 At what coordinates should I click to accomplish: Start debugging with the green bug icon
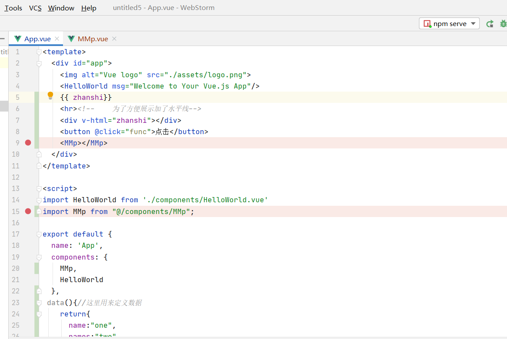tap(503, 24)
